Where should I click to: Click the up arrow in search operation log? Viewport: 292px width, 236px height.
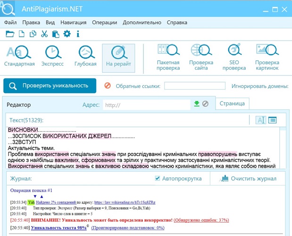click(42, 196)
